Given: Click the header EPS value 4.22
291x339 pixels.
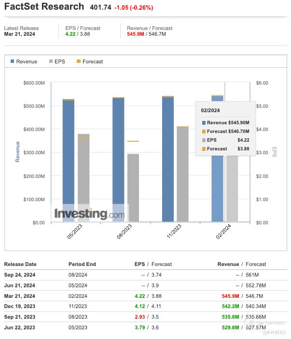Looking at the screenshot, I should click(70, 34).
